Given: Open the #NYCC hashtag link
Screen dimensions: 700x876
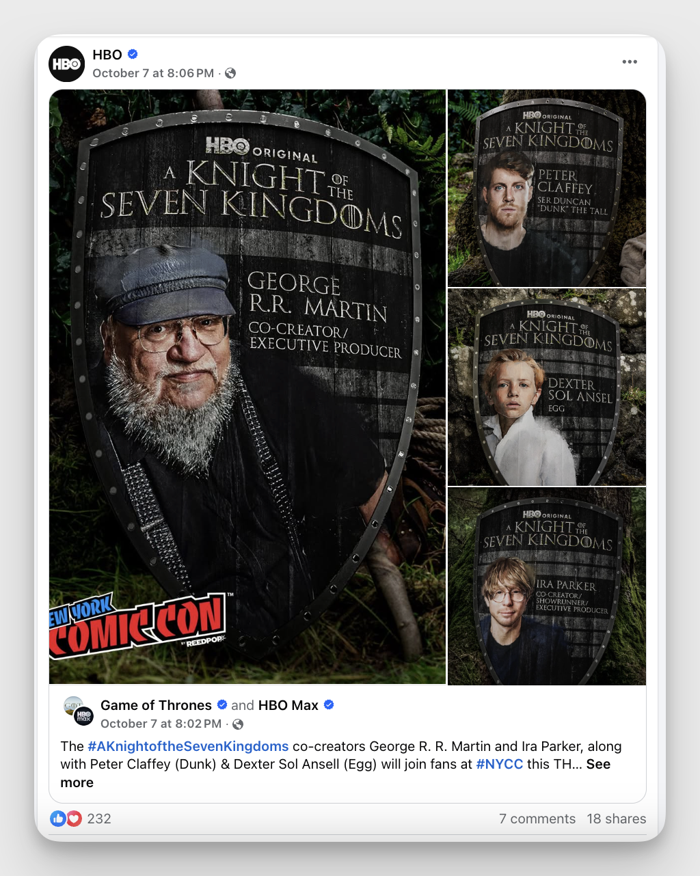Looking at the screenshot, I should tap(500, 764).
